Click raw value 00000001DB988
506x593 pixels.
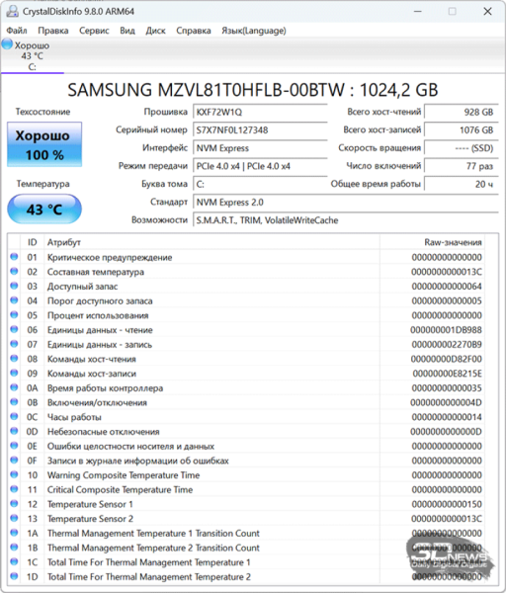(447, 330)
